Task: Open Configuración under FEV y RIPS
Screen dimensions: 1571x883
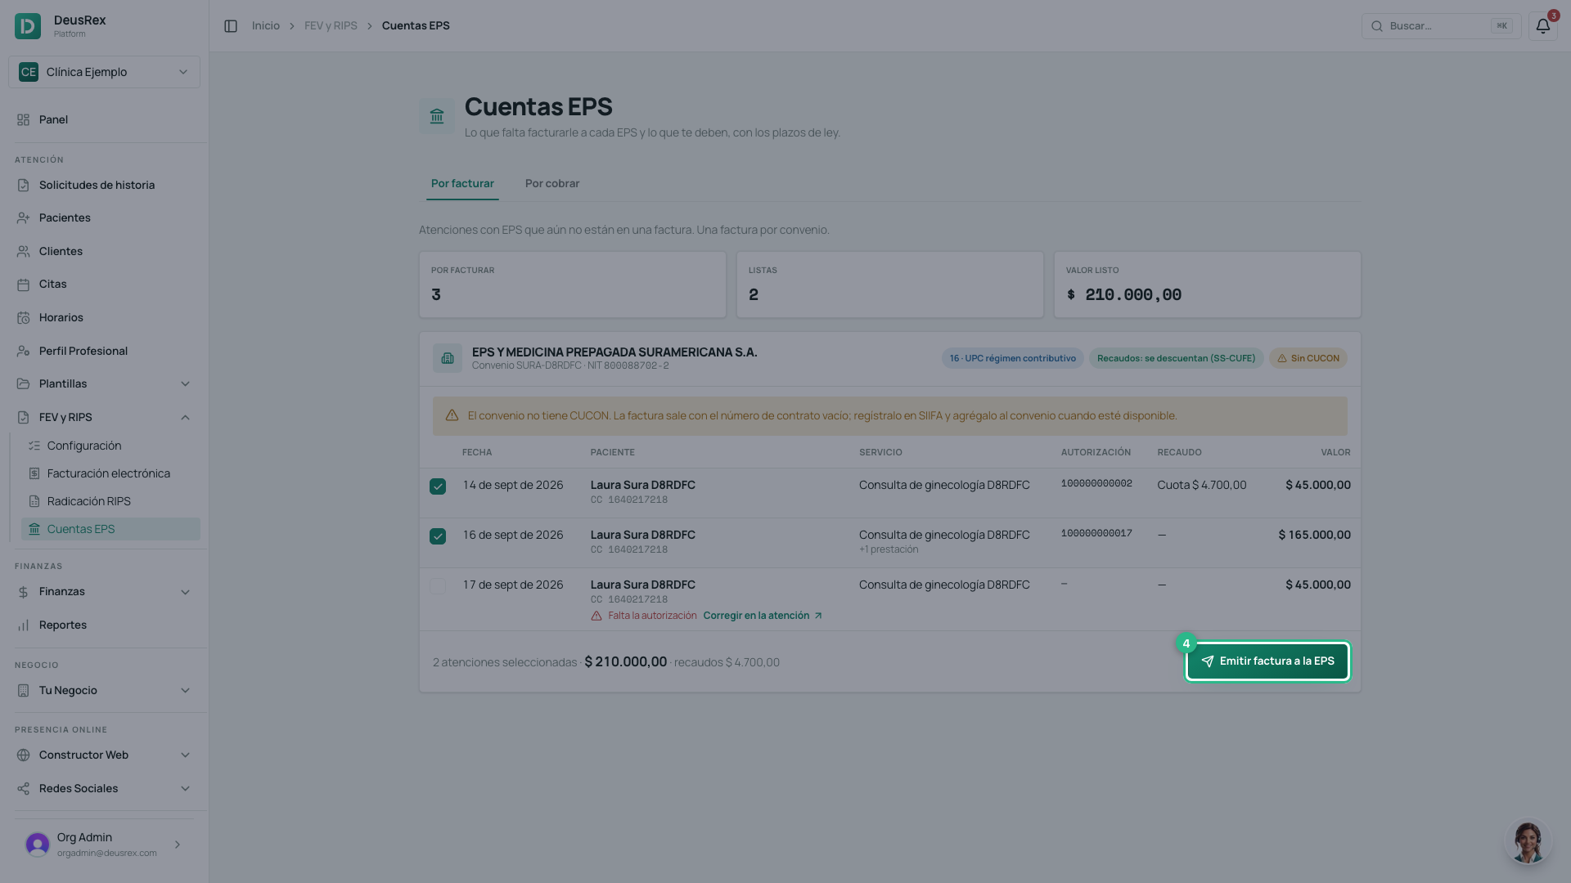Action: (110, 446)
